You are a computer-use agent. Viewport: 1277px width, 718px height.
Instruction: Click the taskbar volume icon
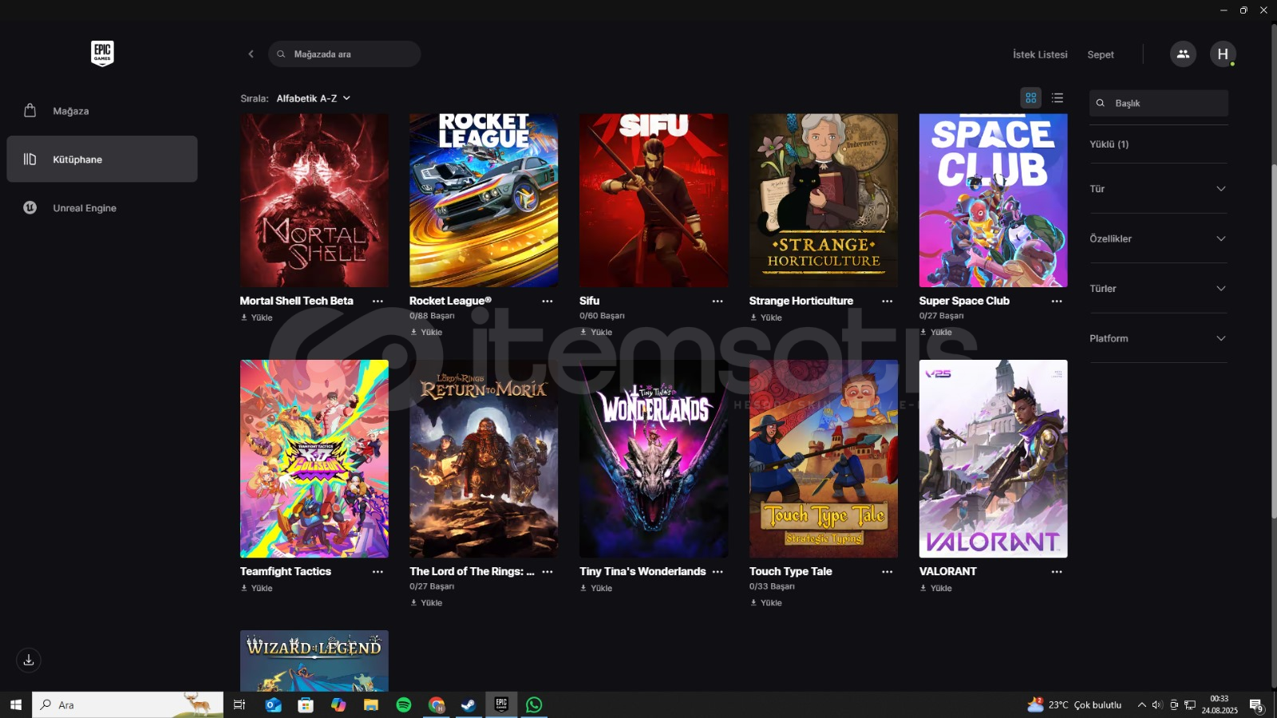[x=1157, y=704]
